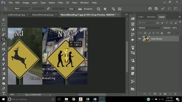Open the Image menu

[26, 3]
